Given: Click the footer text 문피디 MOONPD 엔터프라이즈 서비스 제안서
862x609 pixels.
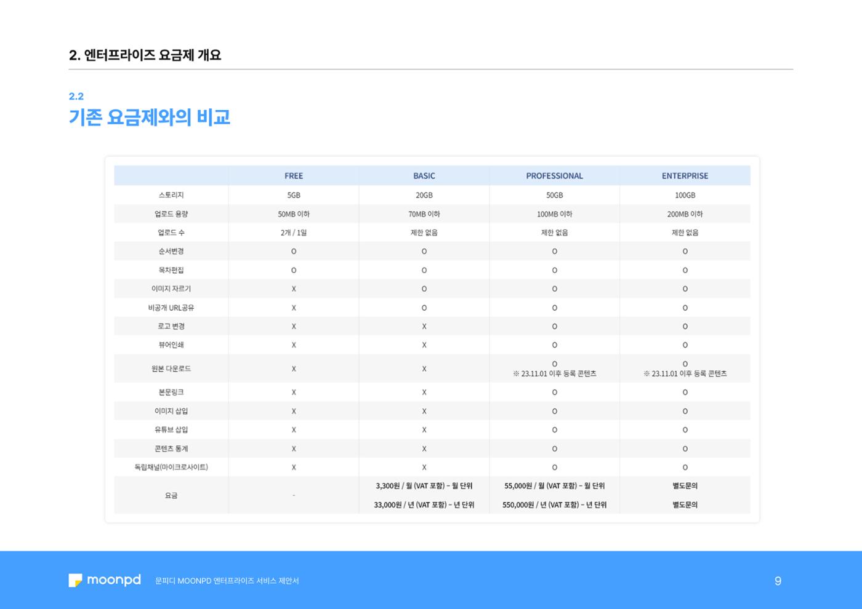Looking at the screenshot, I should (227, 581).
